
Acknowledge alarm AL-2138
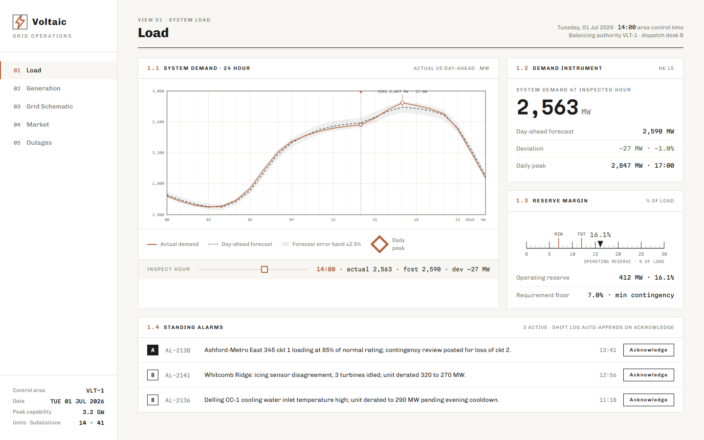tap(648, 350)
